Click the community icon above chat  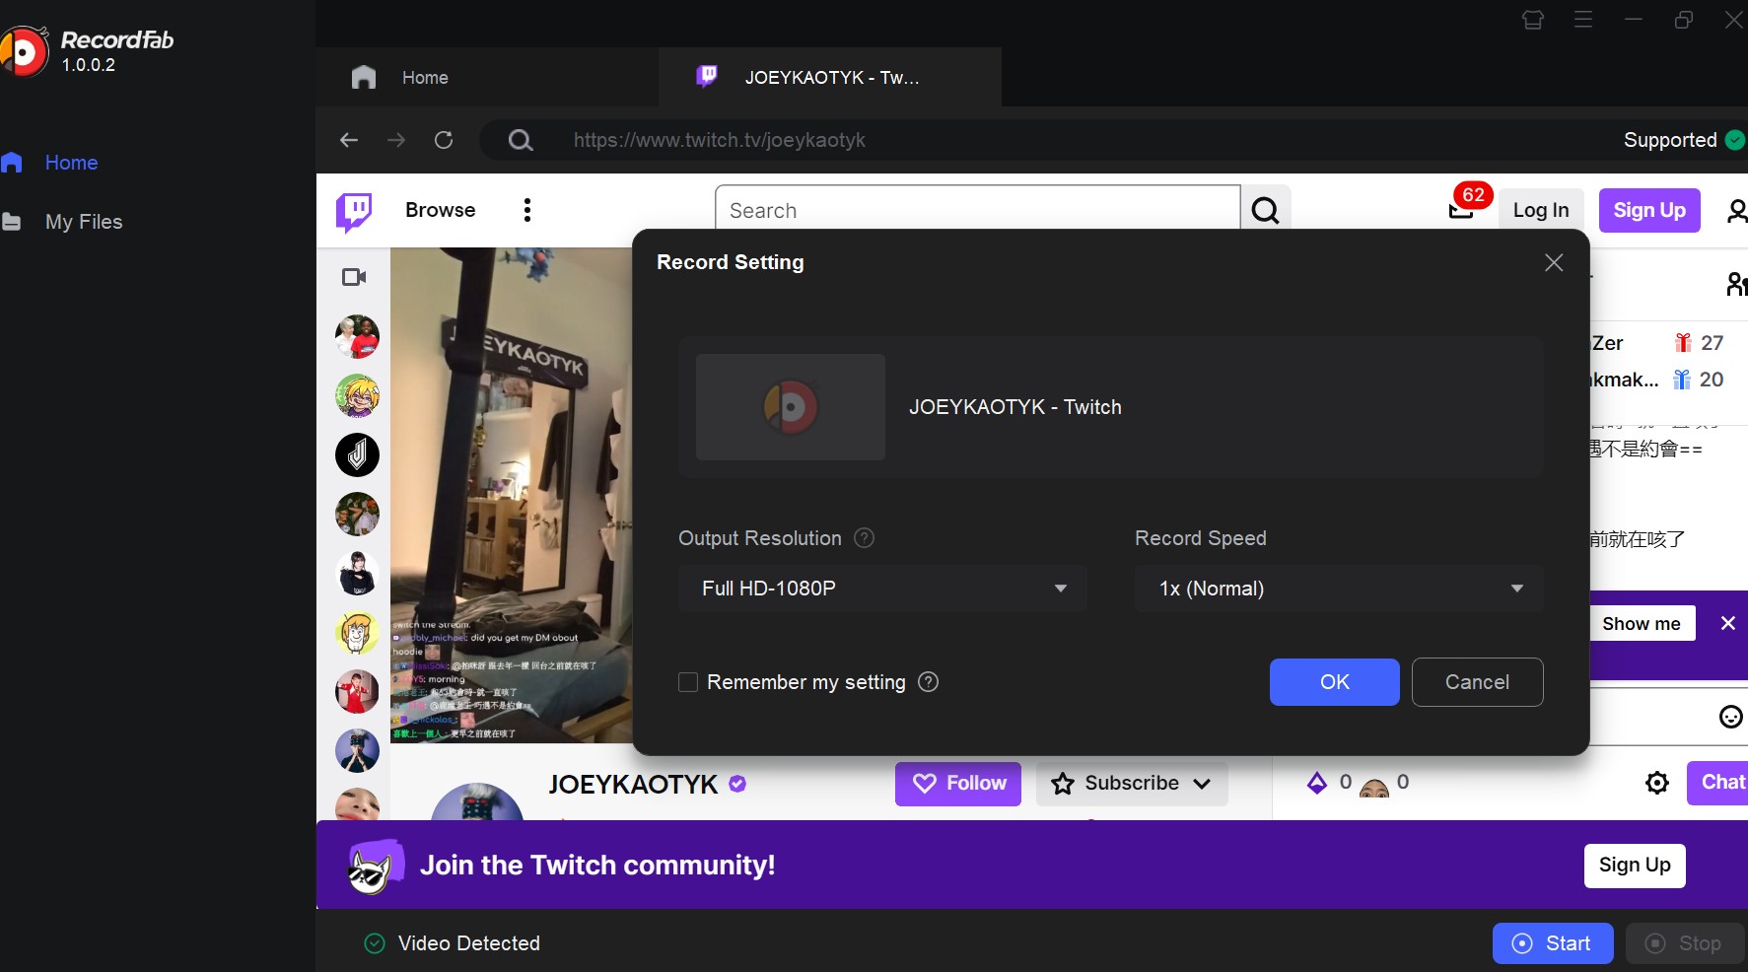pos(1736,284)
